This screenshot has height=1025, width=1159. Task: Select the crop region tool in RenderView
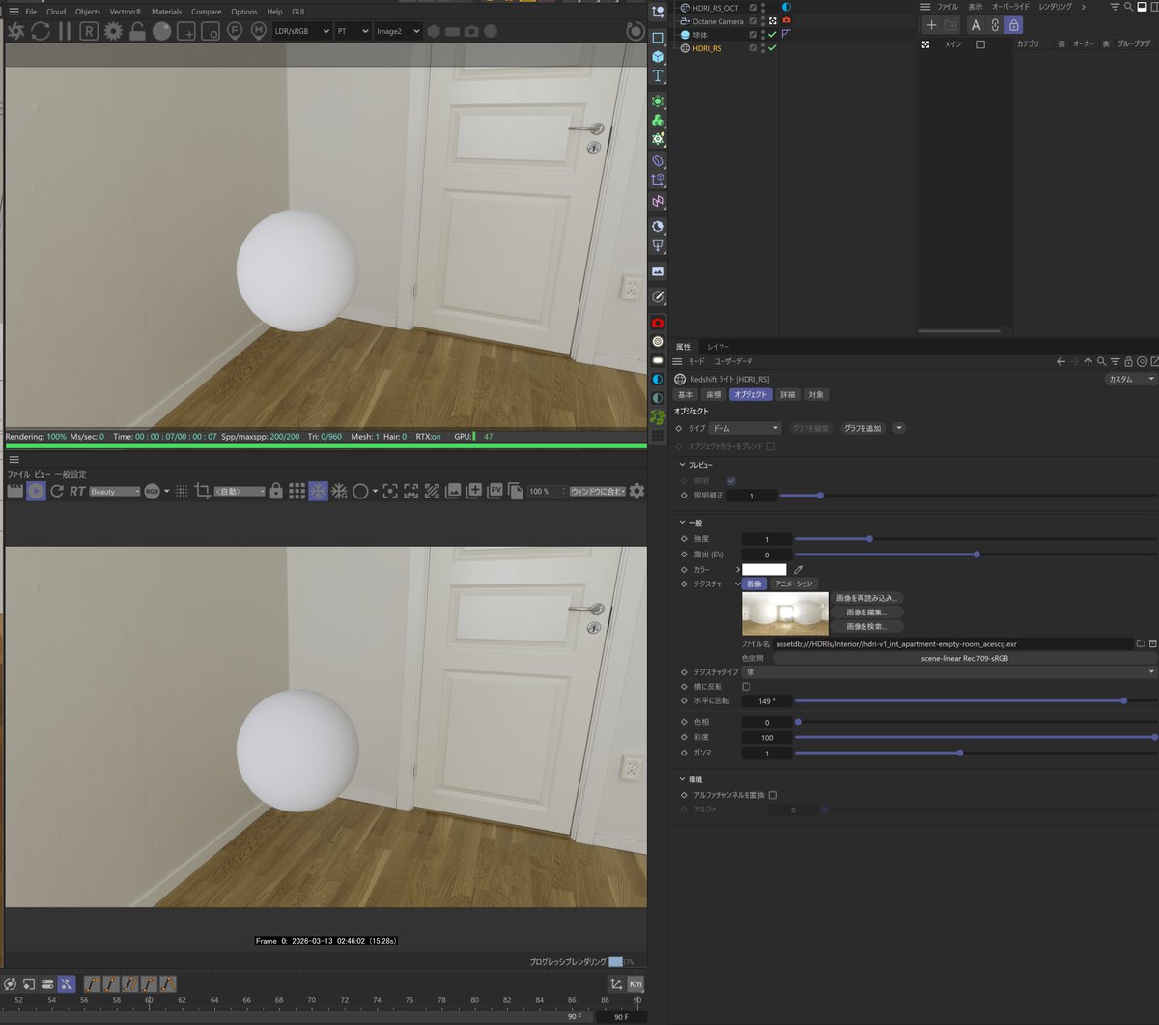click(203, 491)
